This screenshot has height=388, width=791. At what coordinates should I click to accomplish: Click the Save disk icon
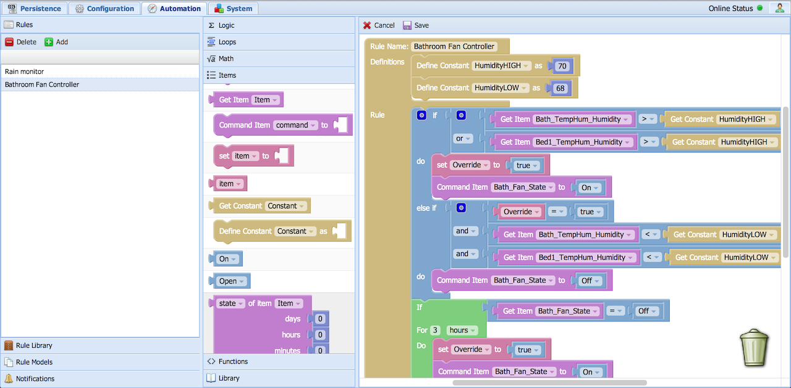pyautogui.click(x=407, y=25)
